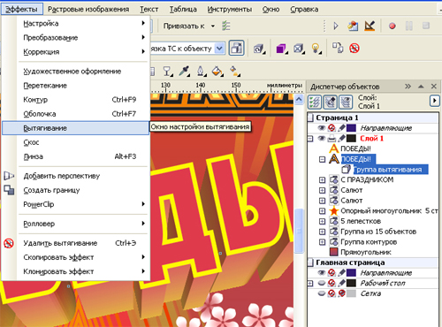The height and width of the screenshot is (327, 442).
Task: Toggle visibility eye of Слой 1
Action: (322, 138)
